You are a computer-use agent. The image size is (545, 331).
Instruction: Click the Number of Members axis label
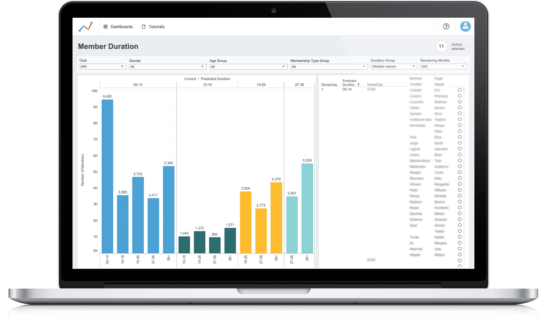[x=83, y=170]
